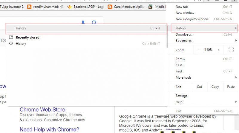The width and height of the screenshot is (239, 133).
Task: Click the Copy button in Edit row
Action: [x=215, y=87]
